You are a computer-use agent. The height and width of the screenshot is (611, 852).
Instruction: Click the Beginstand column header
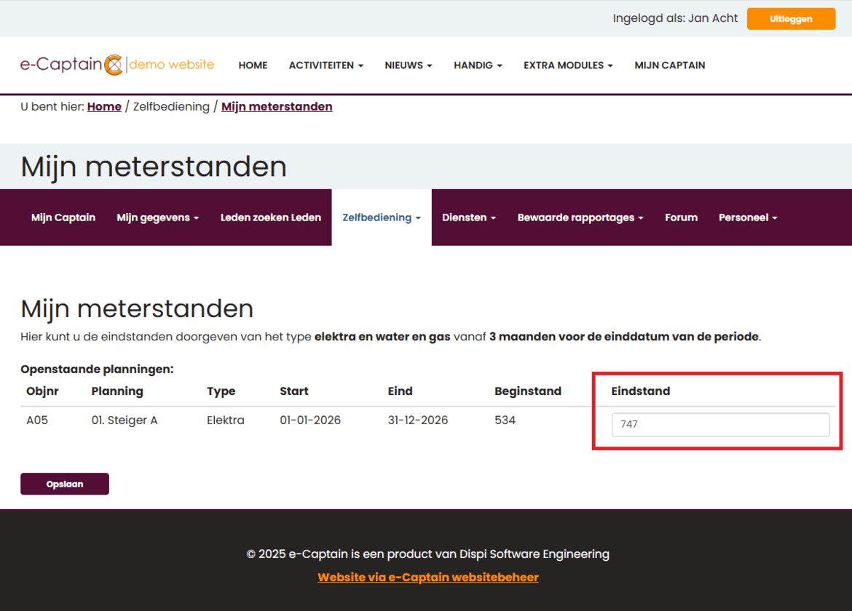tap(528, 391)
